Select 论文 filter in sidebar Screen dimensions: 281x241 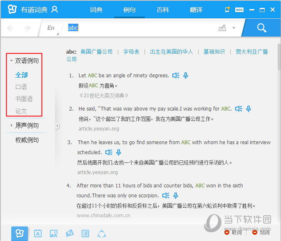tap(21, 111)
